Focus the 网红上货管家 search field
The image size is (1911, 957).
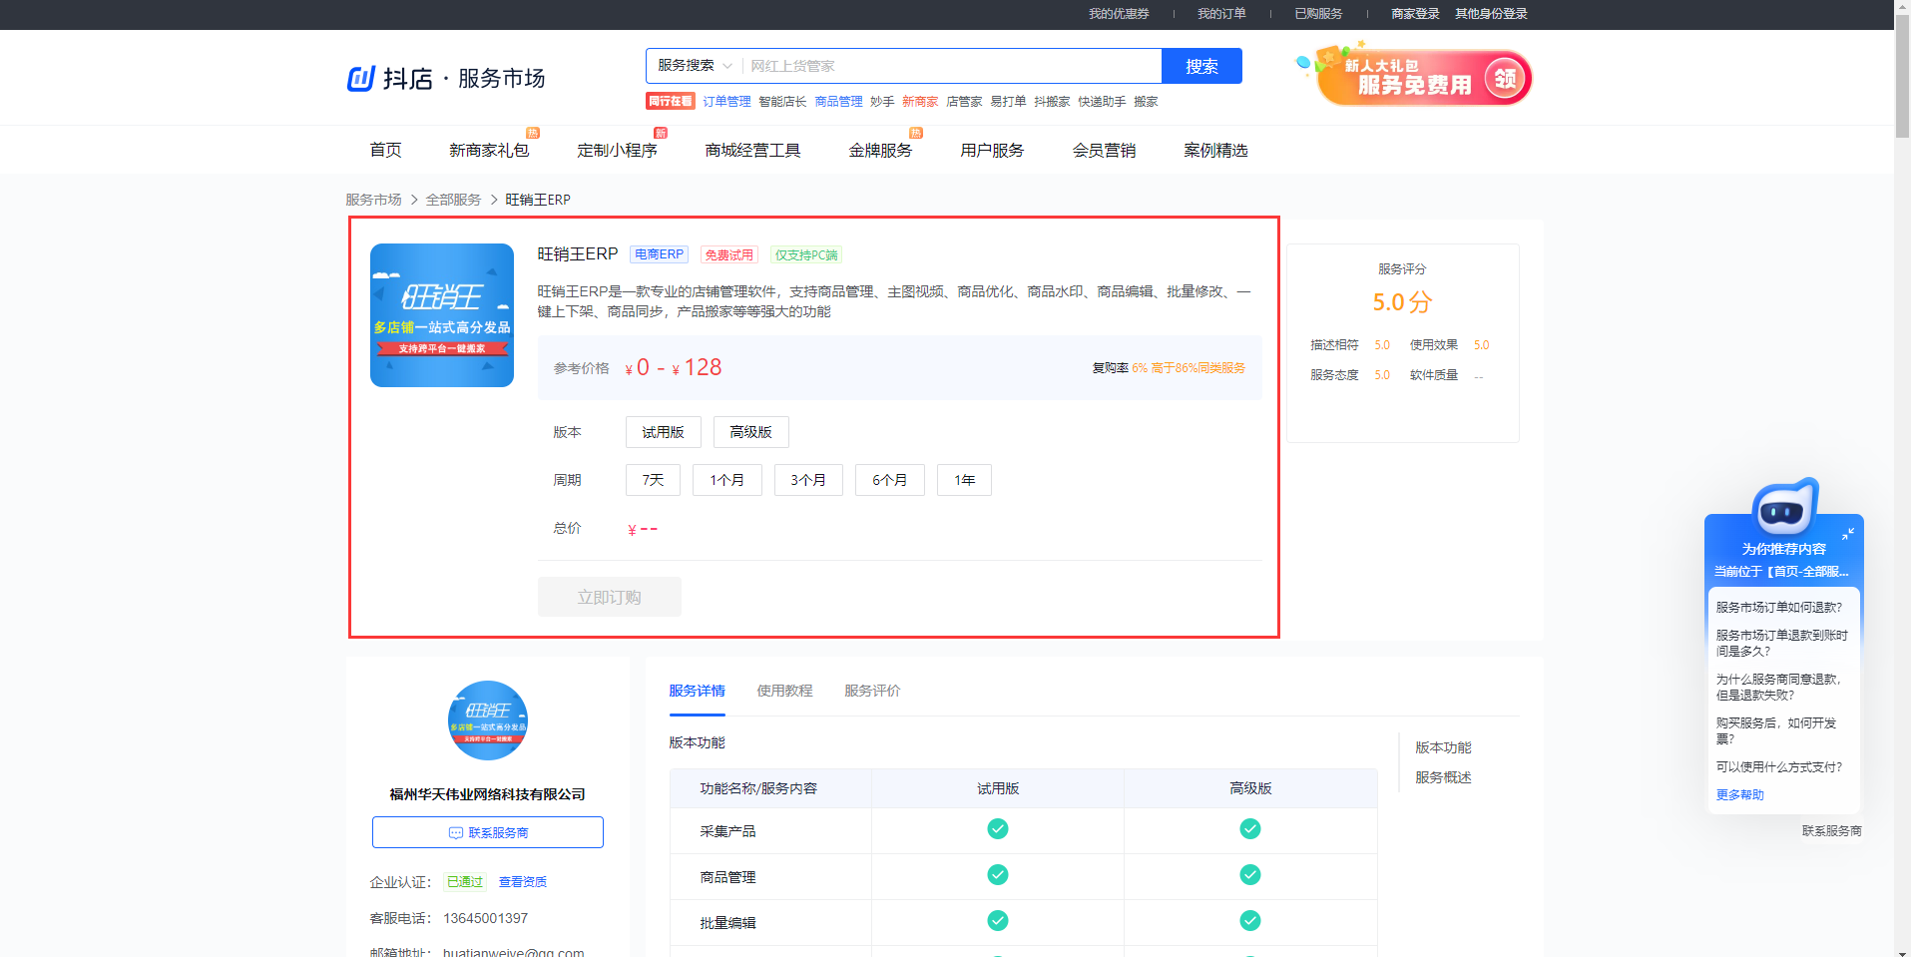tap(952, 66)
